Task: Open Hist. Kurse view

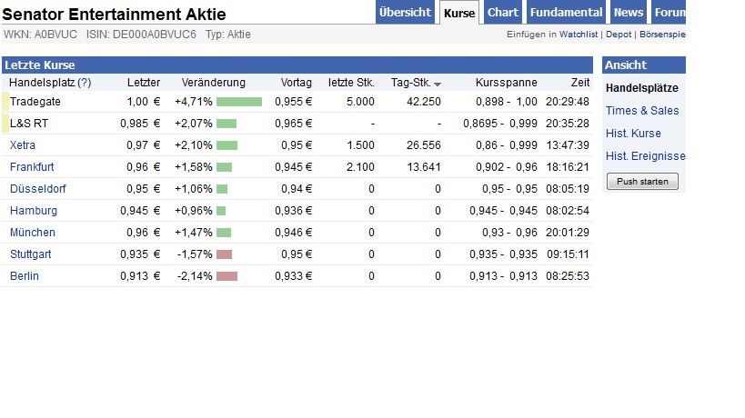Action: click(x=633, y=134)
